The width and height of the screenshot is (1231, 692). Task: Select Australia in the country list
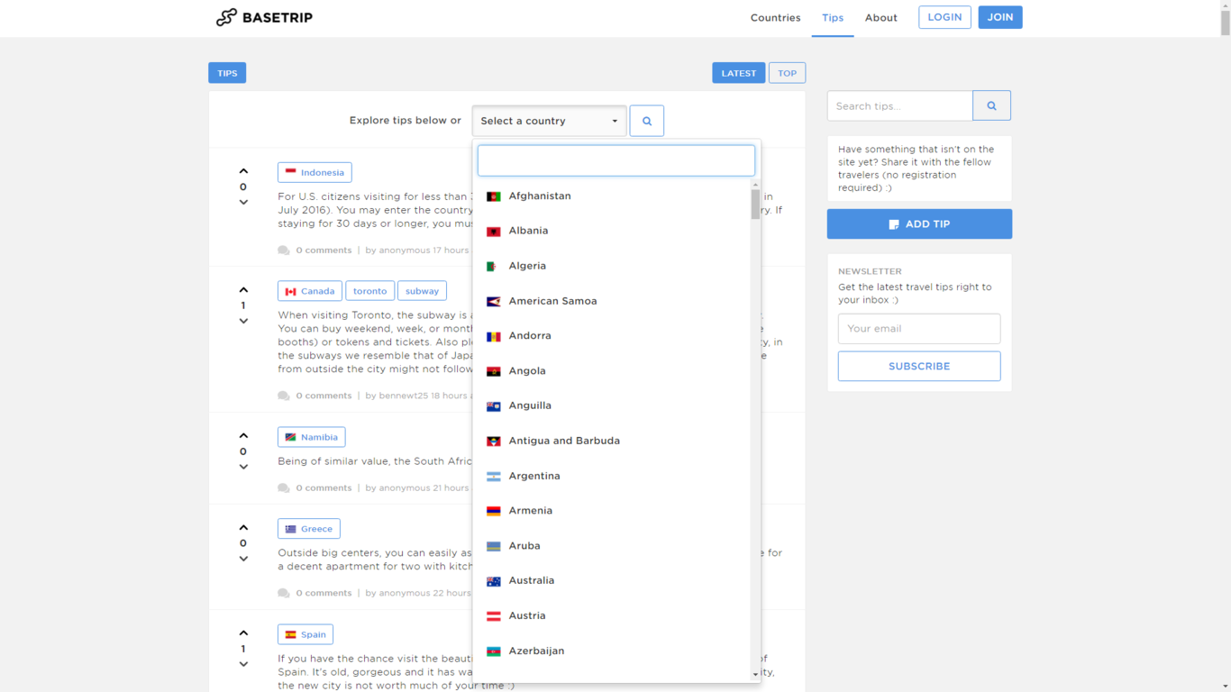tap(531, 580)
